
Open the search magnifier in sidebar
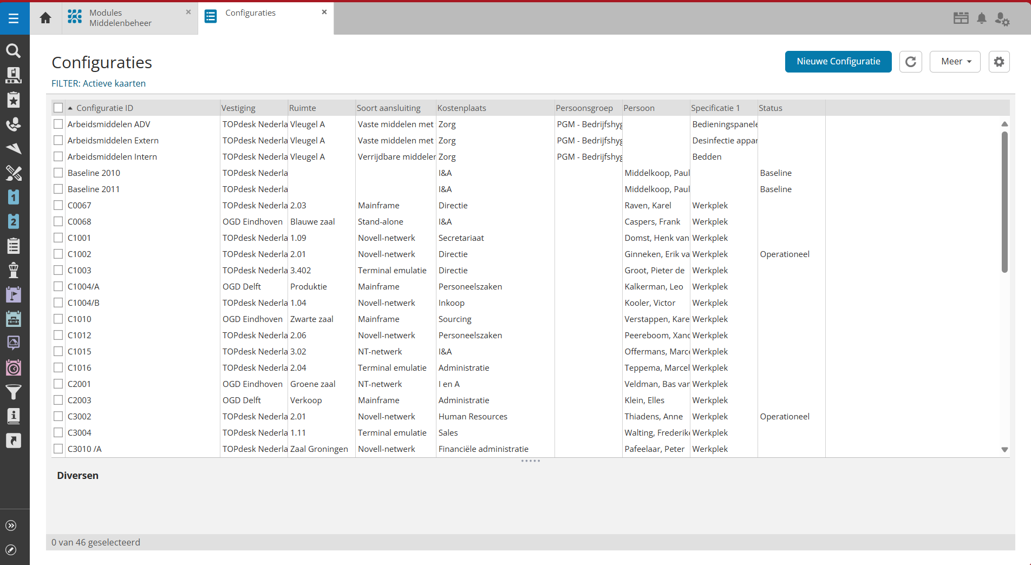(14, 51)
